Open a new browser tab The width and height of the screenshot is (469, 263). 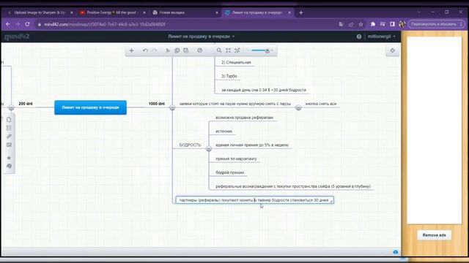(301, 12)
